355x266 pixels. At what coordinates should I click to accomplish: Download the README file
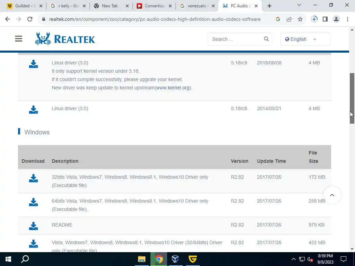(33, 226)
